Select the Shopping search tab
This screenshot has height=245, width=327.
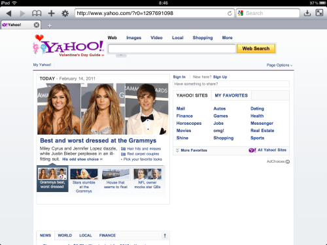[203, 38]
